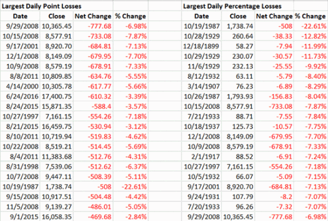Click the 12/18/1899 date cell
Screen dimensions: 328x221
coord(201,46)
